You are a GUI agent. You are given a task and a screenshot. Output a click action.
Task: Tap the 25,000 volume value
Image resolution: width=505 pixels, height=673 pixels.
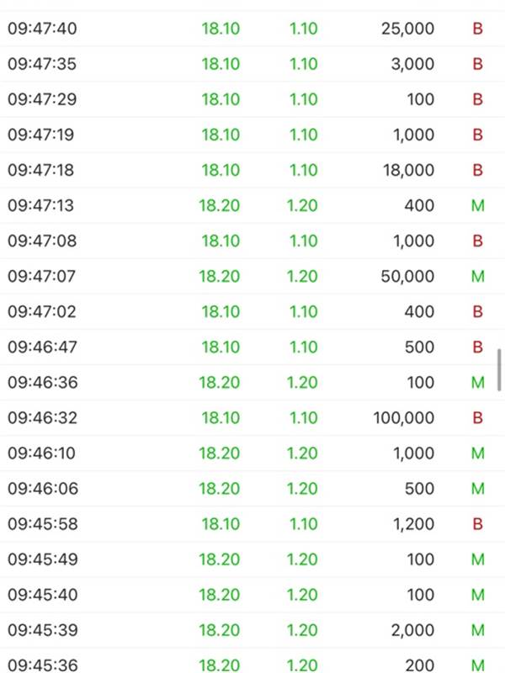coord(407,29)
